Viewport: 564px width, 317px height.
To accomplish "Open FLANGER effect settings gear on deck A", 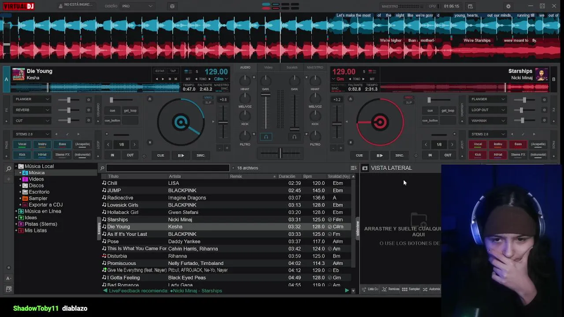I will click(x=89, y=100).
